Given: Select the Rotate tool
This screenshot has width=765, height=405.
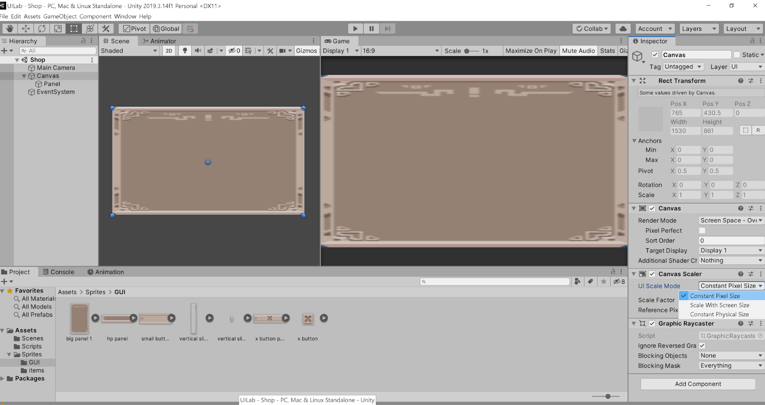Looking at the screenshot, I should [42, 29].
